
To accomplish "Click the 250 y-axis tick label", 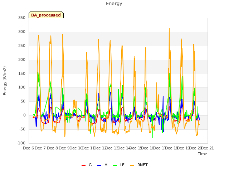I will pyautogui.click(x=22, y=46).
